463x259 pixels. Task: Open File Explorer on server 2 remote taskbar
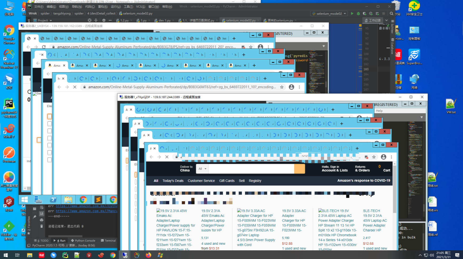(x=68, y=200)
